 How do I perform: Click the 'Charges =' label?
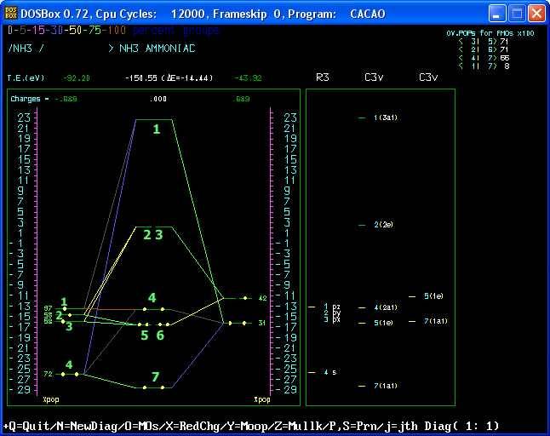point(30,99)
